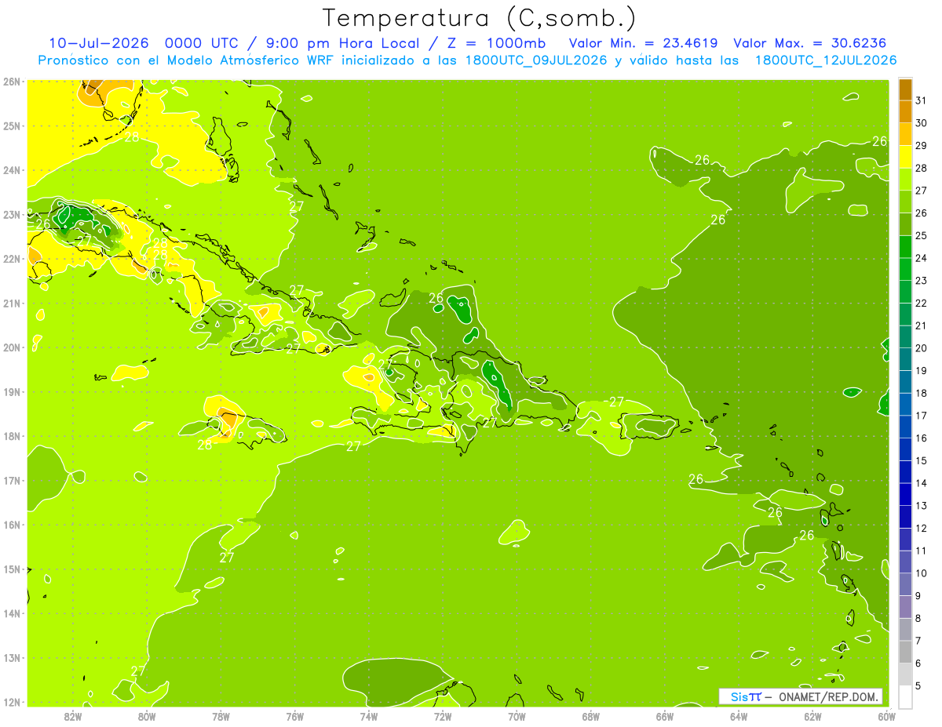The width and height of the screenshot is (942, 727).
Task: Click the yellow legend band between 28 and 29
Action: [905, 157]
